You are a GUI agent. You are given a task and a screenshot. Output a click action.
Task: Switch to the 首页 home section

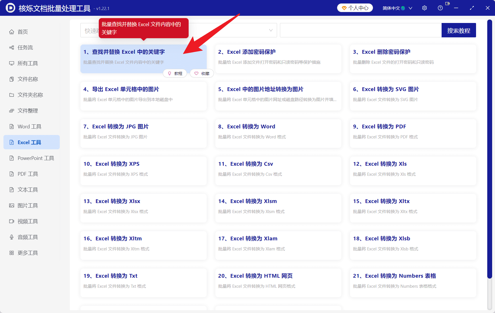click(x=22, y=32)
